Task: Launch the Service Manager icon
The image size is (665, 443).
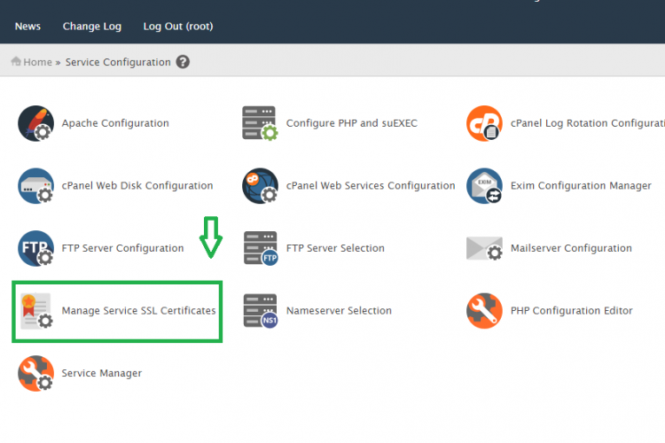Action: coord(36,373)
